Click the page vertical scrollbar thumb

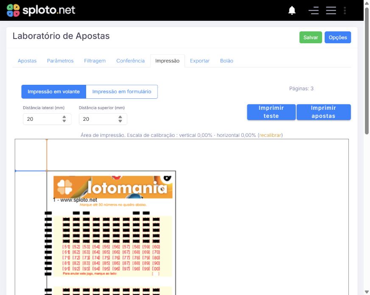pyautogui.click(x=367, y=71)
